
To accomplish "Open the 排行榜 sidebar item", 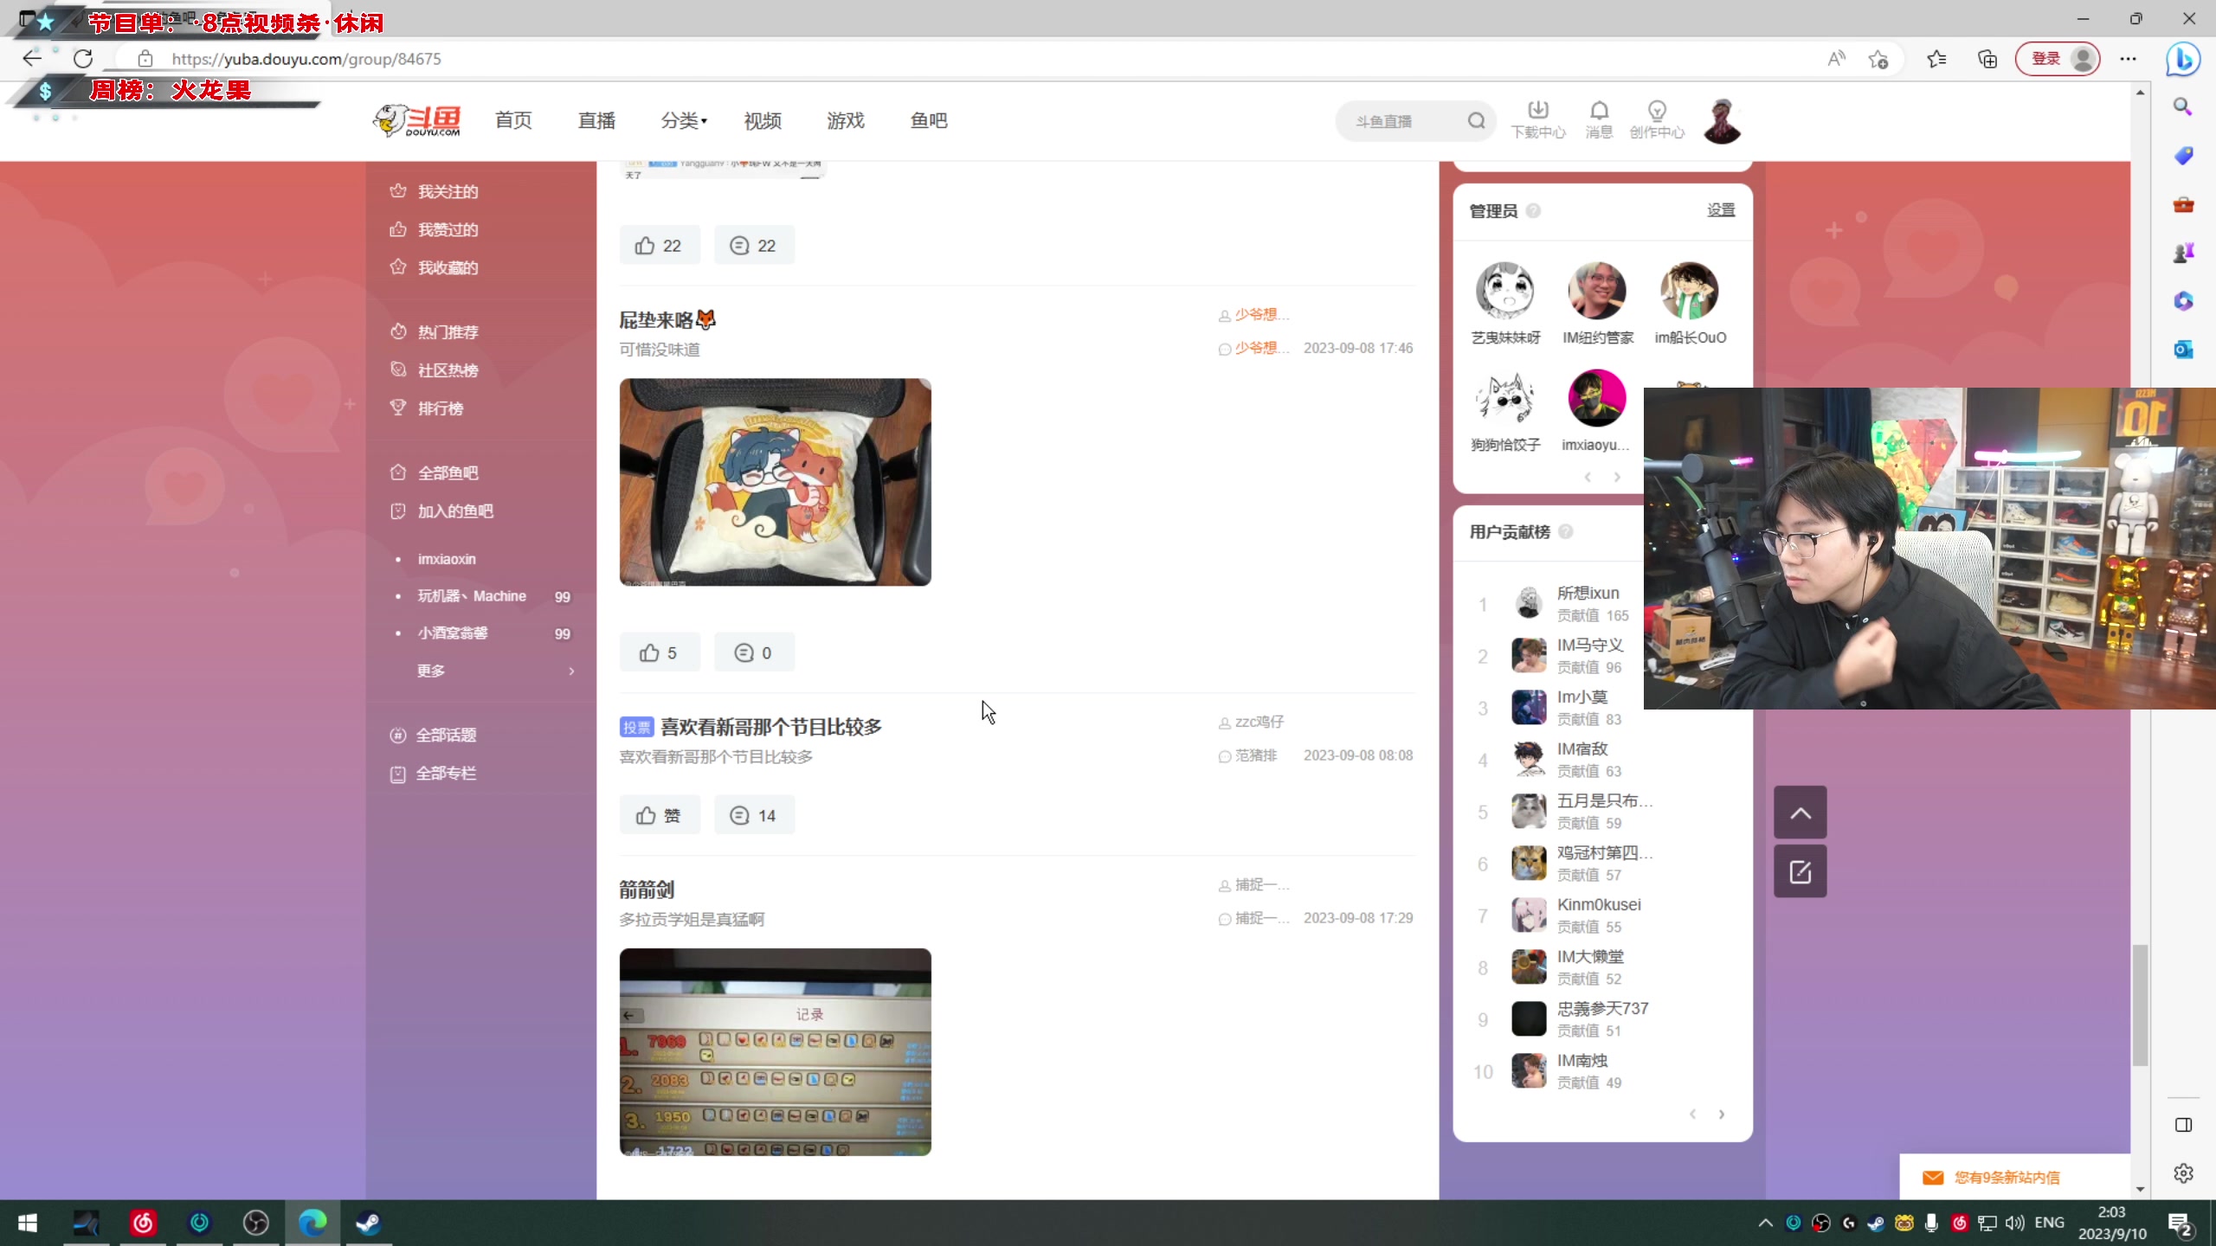I will pos(440,408).
